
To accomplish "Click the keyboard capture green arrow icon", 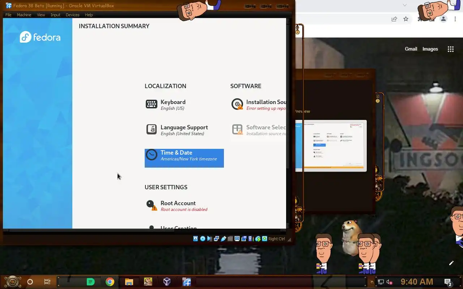I will [x=264, y=239].
